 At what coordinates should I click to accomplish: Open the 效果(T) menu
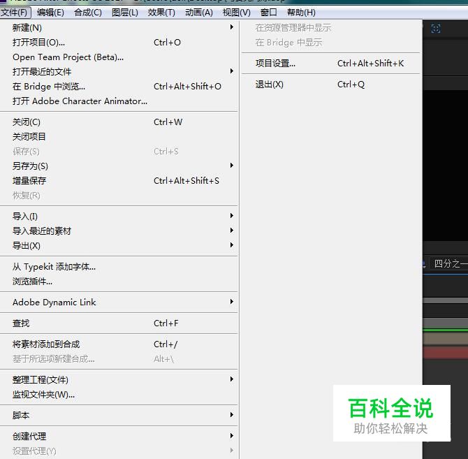tap(161, 13)
